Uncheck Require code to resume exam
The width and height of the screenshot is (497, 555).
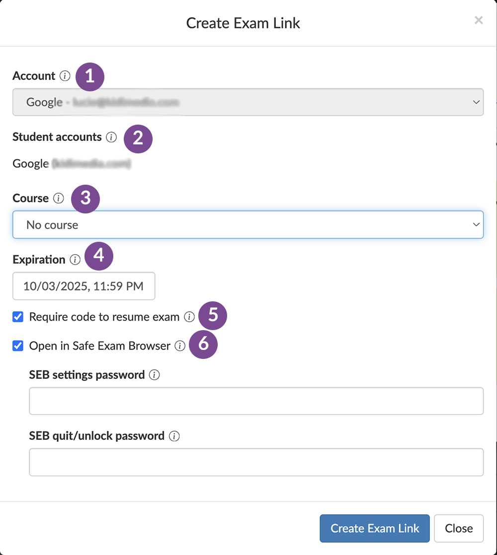coord(17,316)
